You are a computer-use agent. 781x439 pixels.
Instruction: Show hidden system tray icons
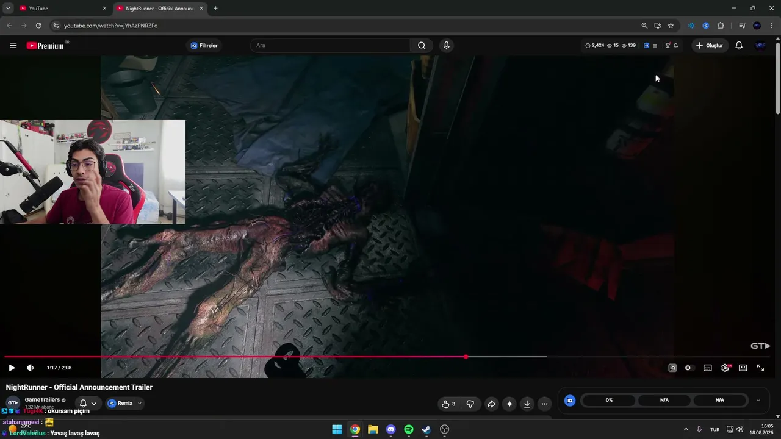(x=686, y=429)
